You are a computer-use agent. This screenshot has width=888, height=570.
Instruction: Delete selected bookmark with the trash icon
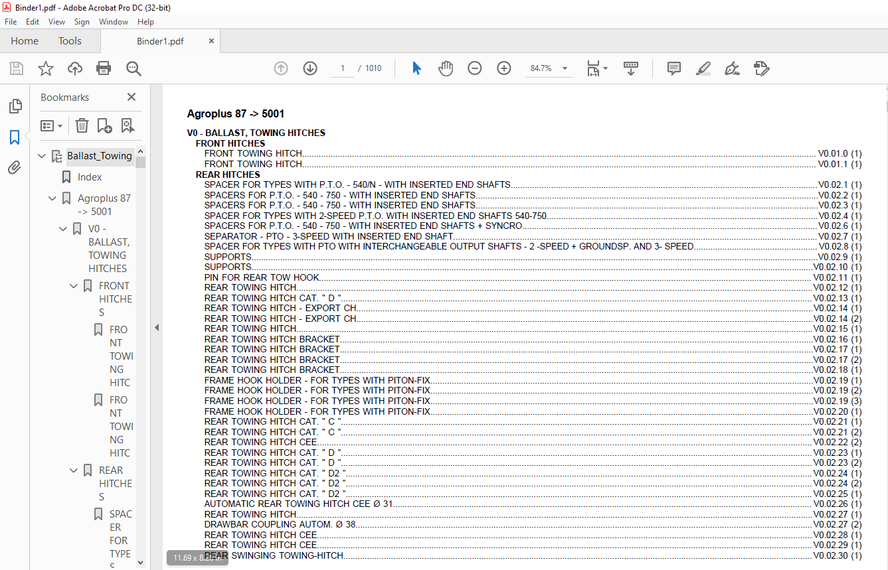[x=82, y=125]
